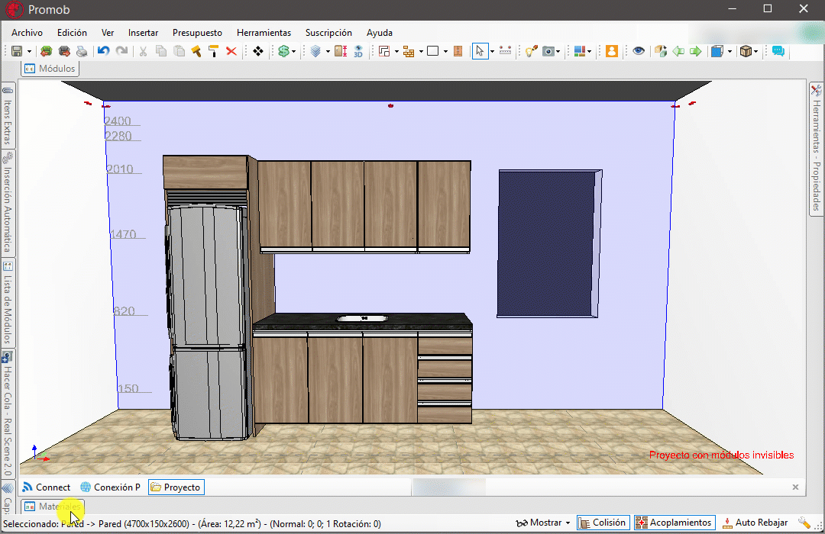Viewport: 825px width, 534px height.
Task: Click the orange user profile icon
Action: [611, 51]
